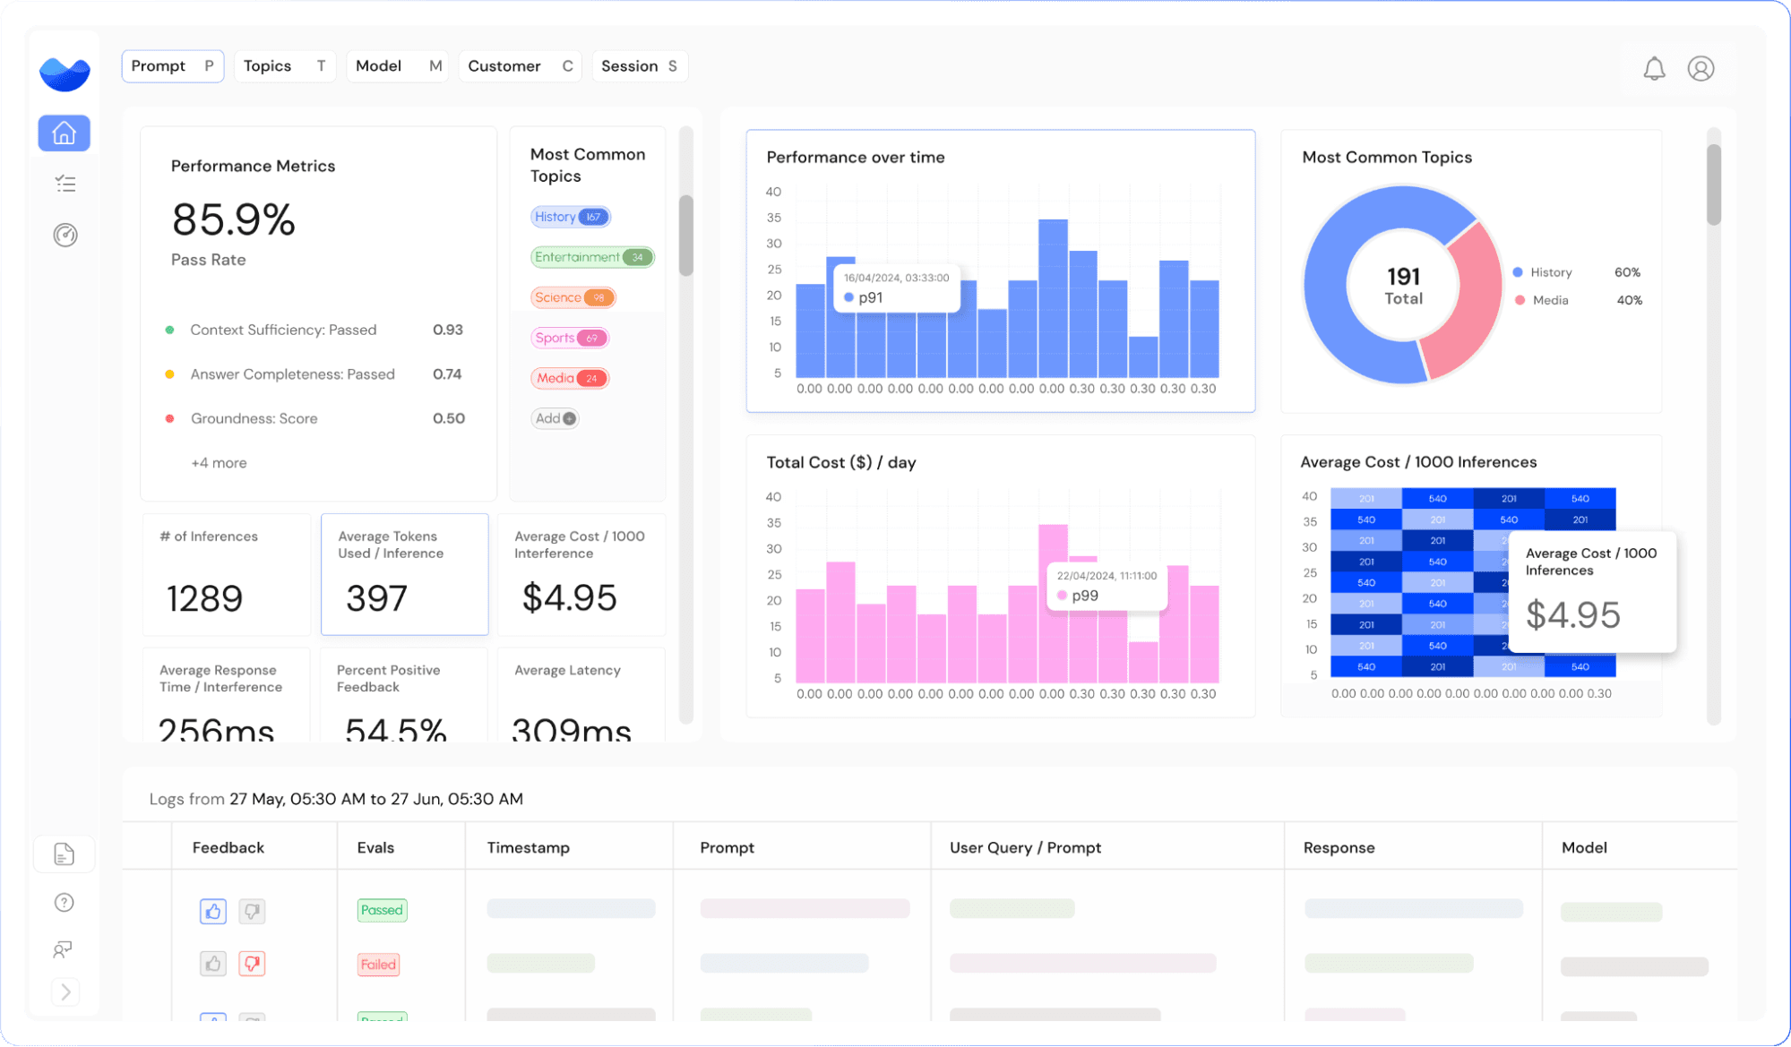Image resolution: width=1791 pixels, height=1047 pixels.
Task: Click the Passed eval badge in first row
Action: pos(382,910)
